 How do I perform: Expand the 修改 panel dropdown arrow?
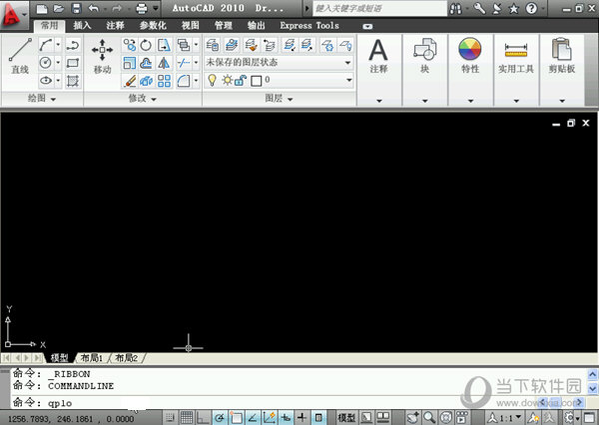point(155,99)
